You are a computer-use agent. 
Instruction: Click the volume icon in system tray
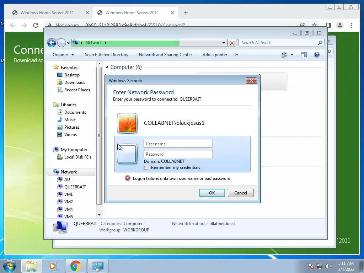[328, 266]
